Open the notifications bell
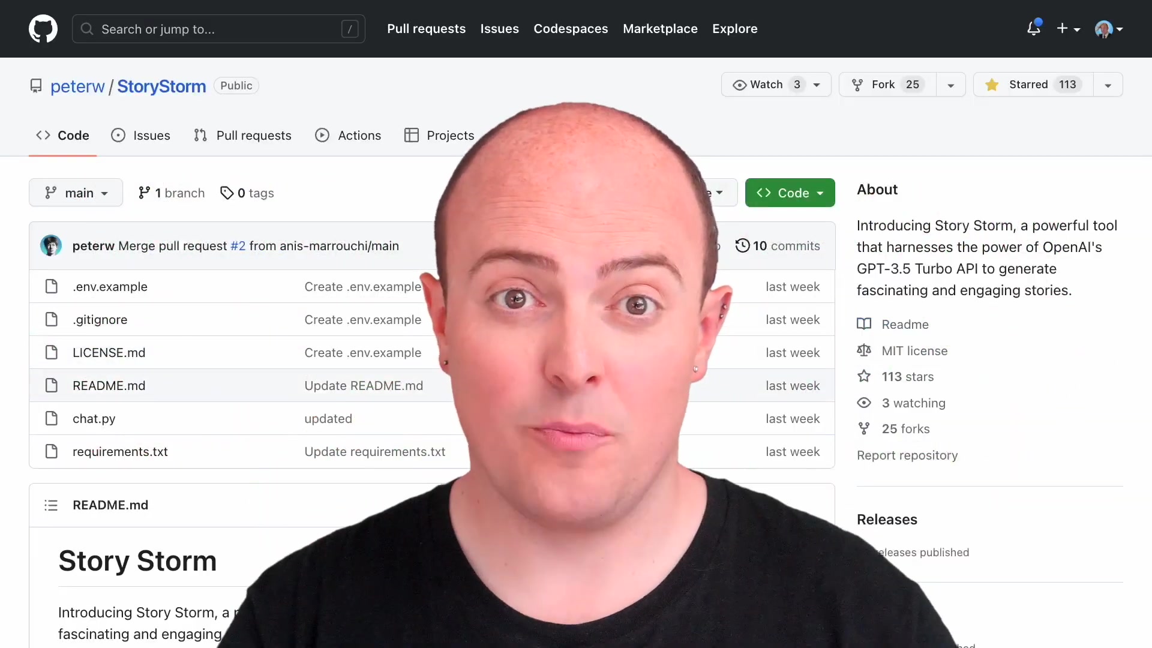 (x=1034, y=28)
